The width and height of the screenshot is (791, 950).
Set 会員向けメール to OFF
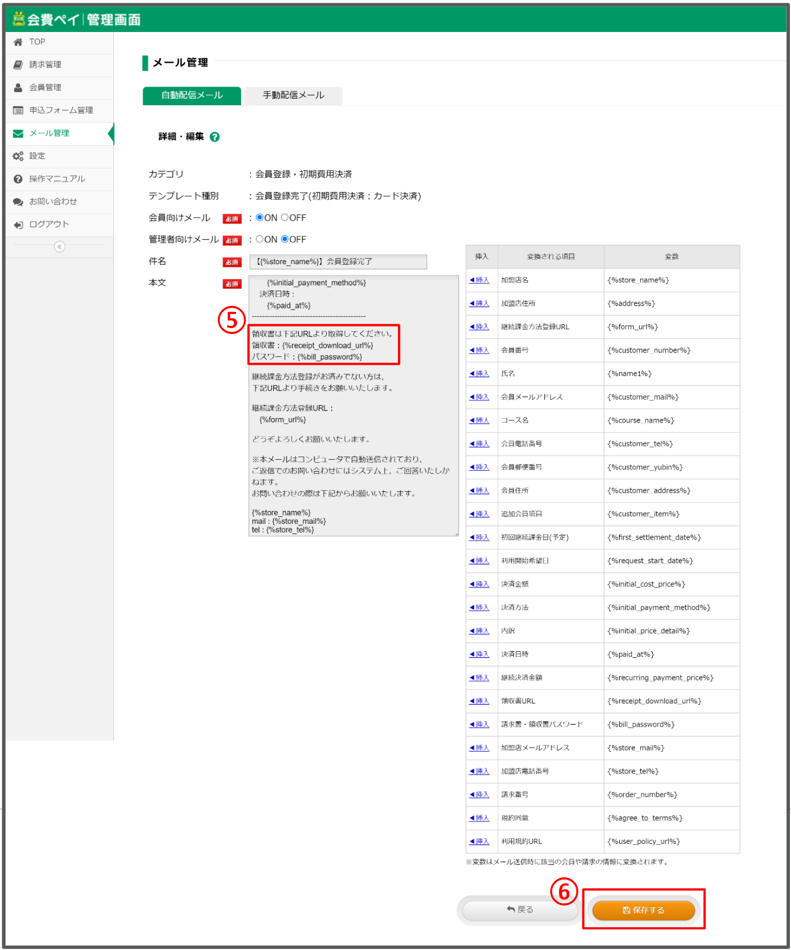(x=285, y=217)
